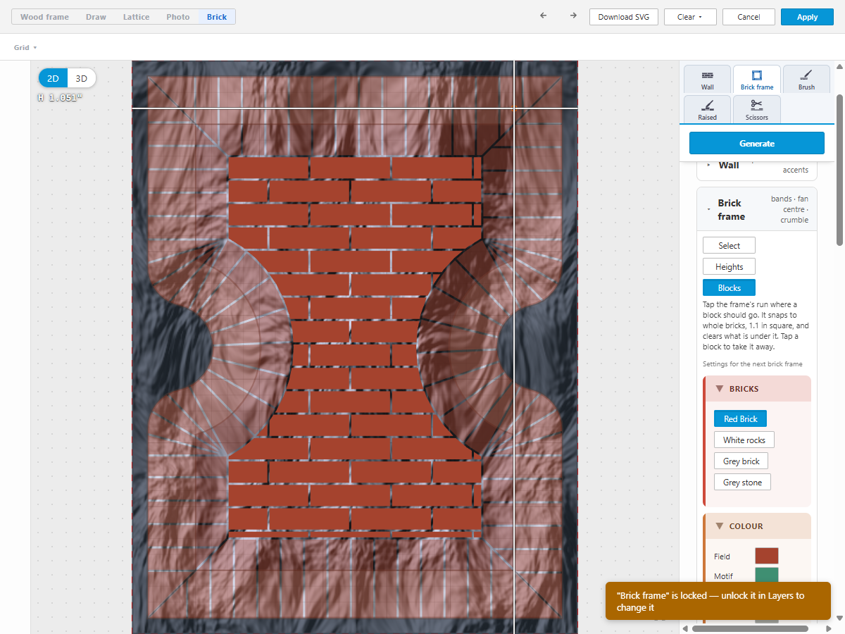
Task: Open the Draw tab
Action: pyautogui.click(x=96, y=17)
